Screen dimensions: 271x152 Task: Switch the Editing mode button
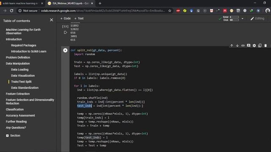coord(257,19)
